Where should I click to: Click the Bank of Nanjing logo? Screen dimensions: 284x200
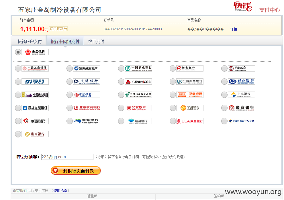tap(35, 52)
